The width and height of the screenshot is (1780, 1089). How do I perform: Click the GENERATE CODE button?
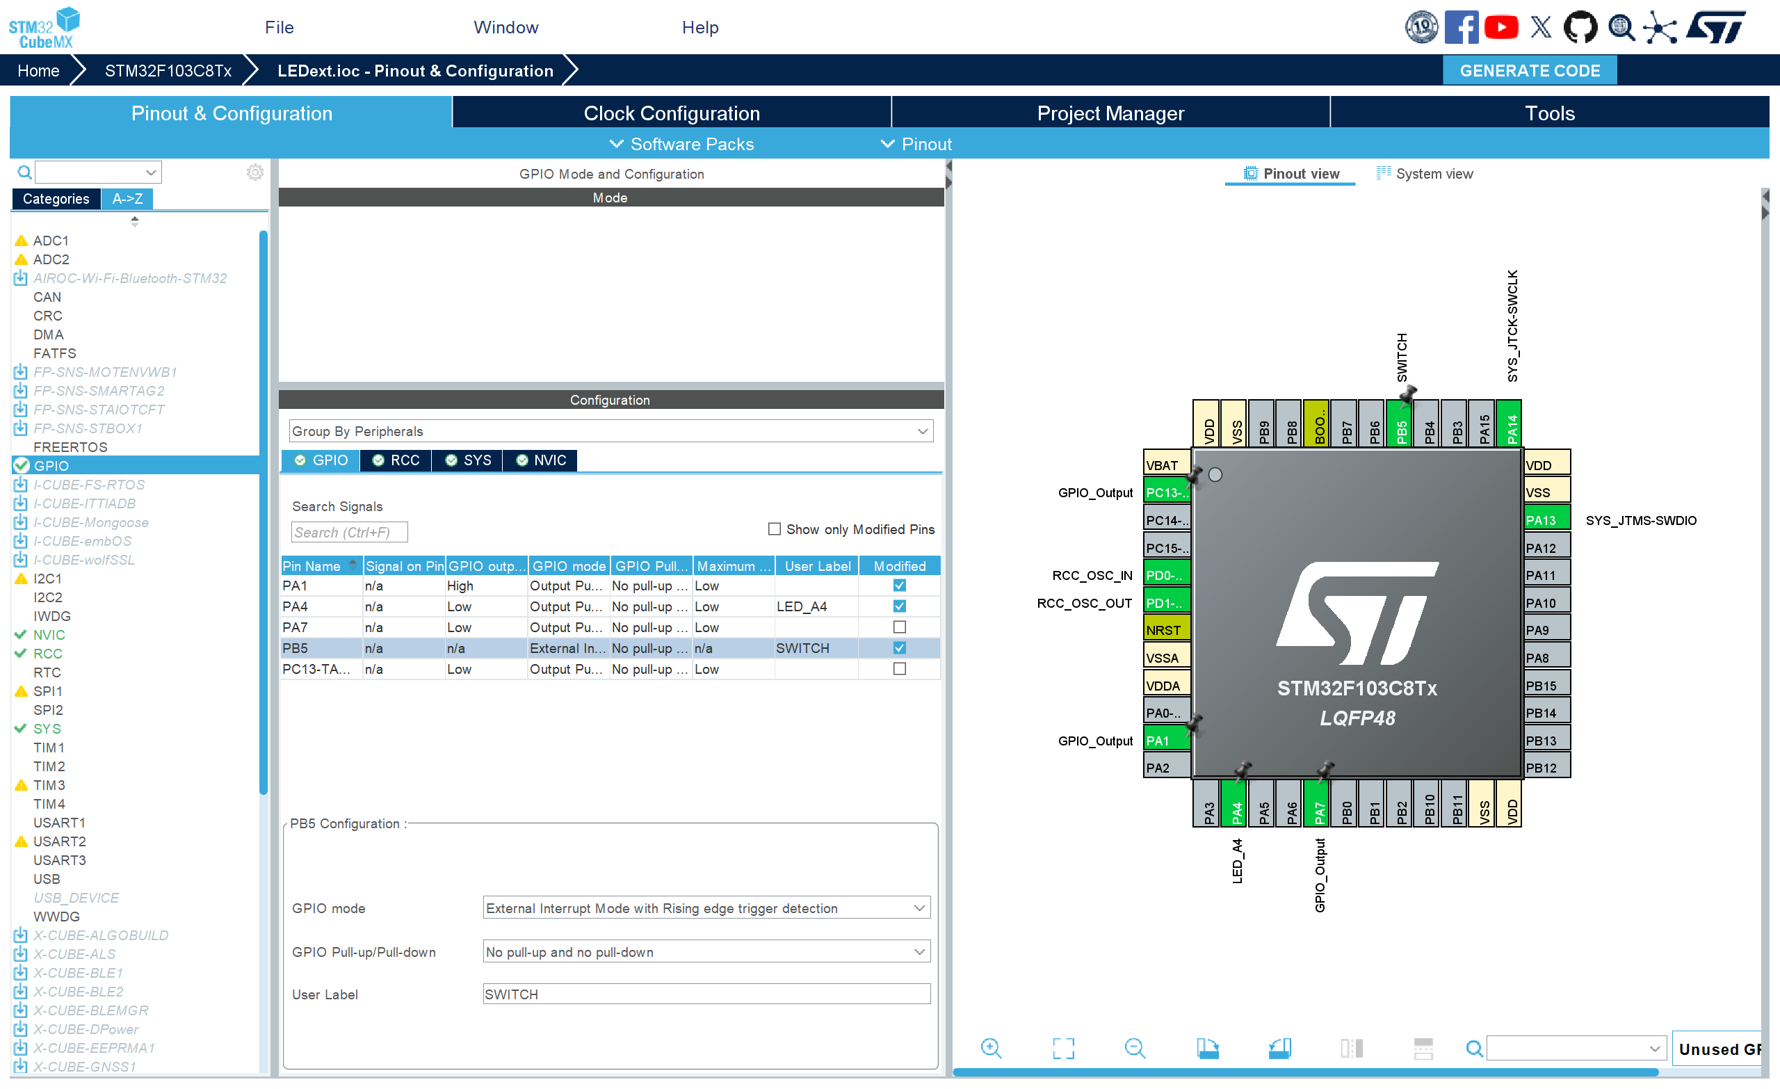pos(1529,71)
